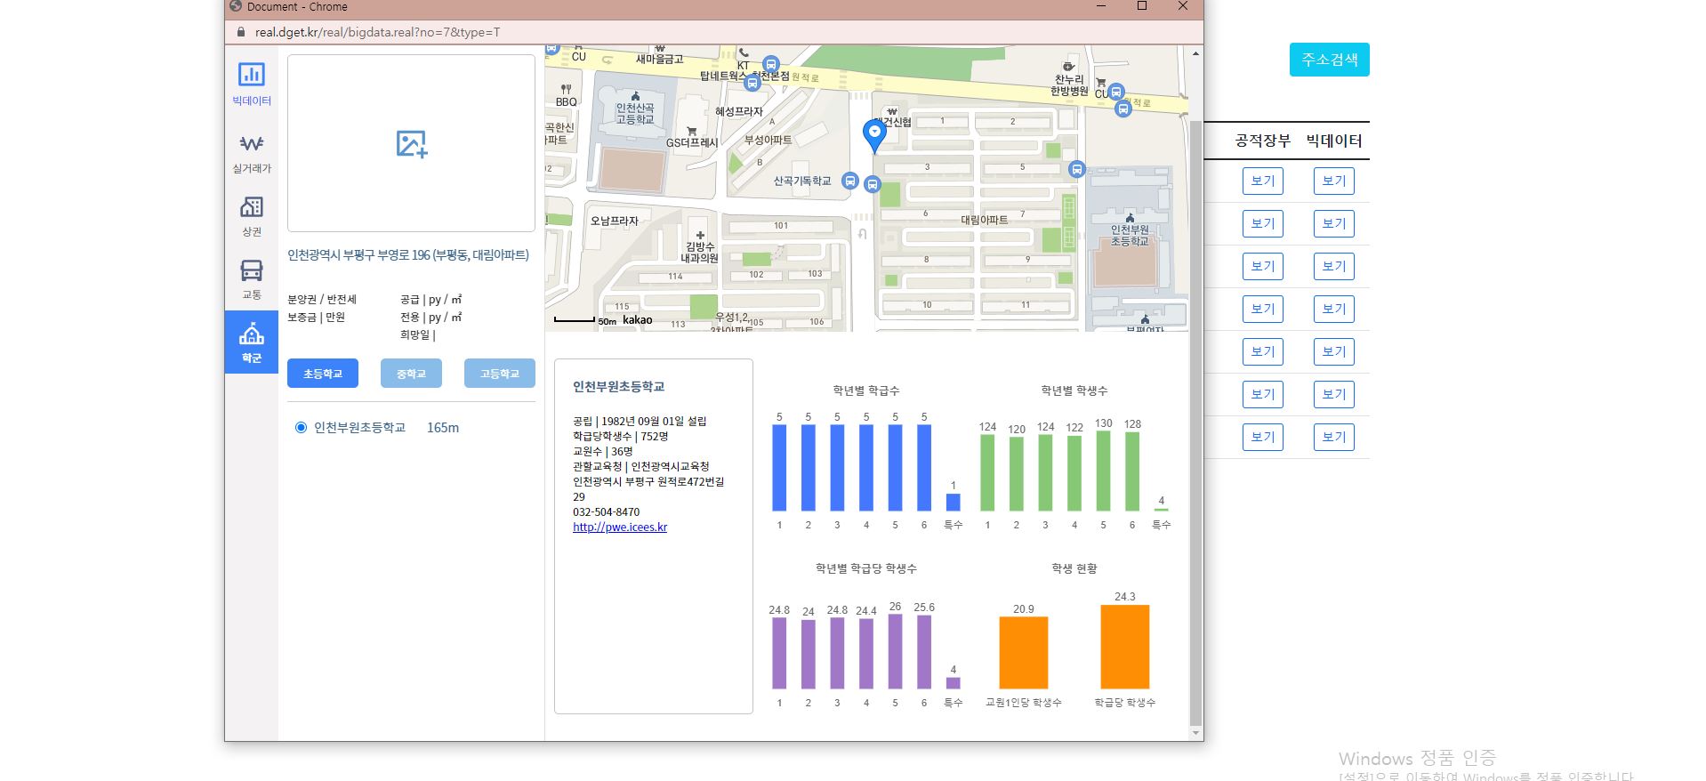Click the 주소검색 button
1706x781 pixels.
click(x=1329, y=60)
